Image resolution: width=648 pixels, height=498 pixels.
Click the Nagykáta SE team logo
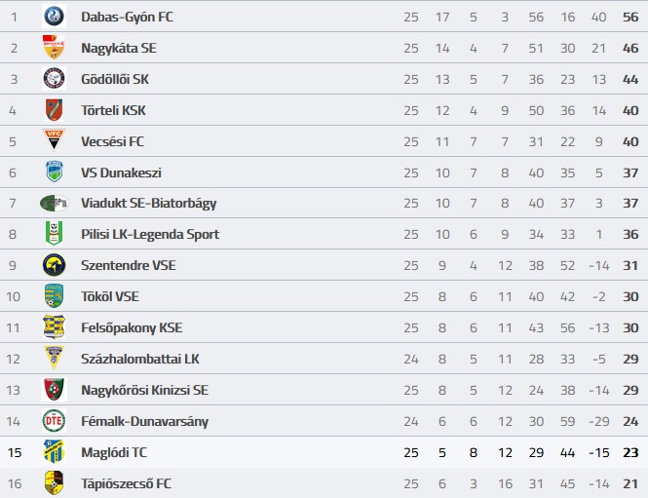(54, 47)
